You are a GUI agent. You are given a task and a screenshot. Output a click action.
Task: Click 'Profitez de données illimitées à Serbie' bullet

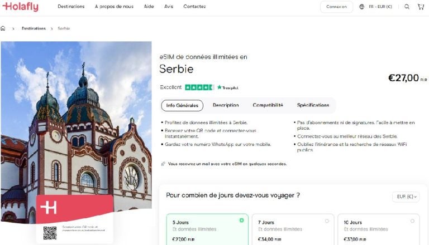click(x=206, y=122)
